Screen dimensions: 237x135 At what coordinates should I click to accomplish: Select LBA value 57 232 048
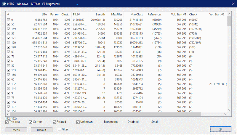40,47
